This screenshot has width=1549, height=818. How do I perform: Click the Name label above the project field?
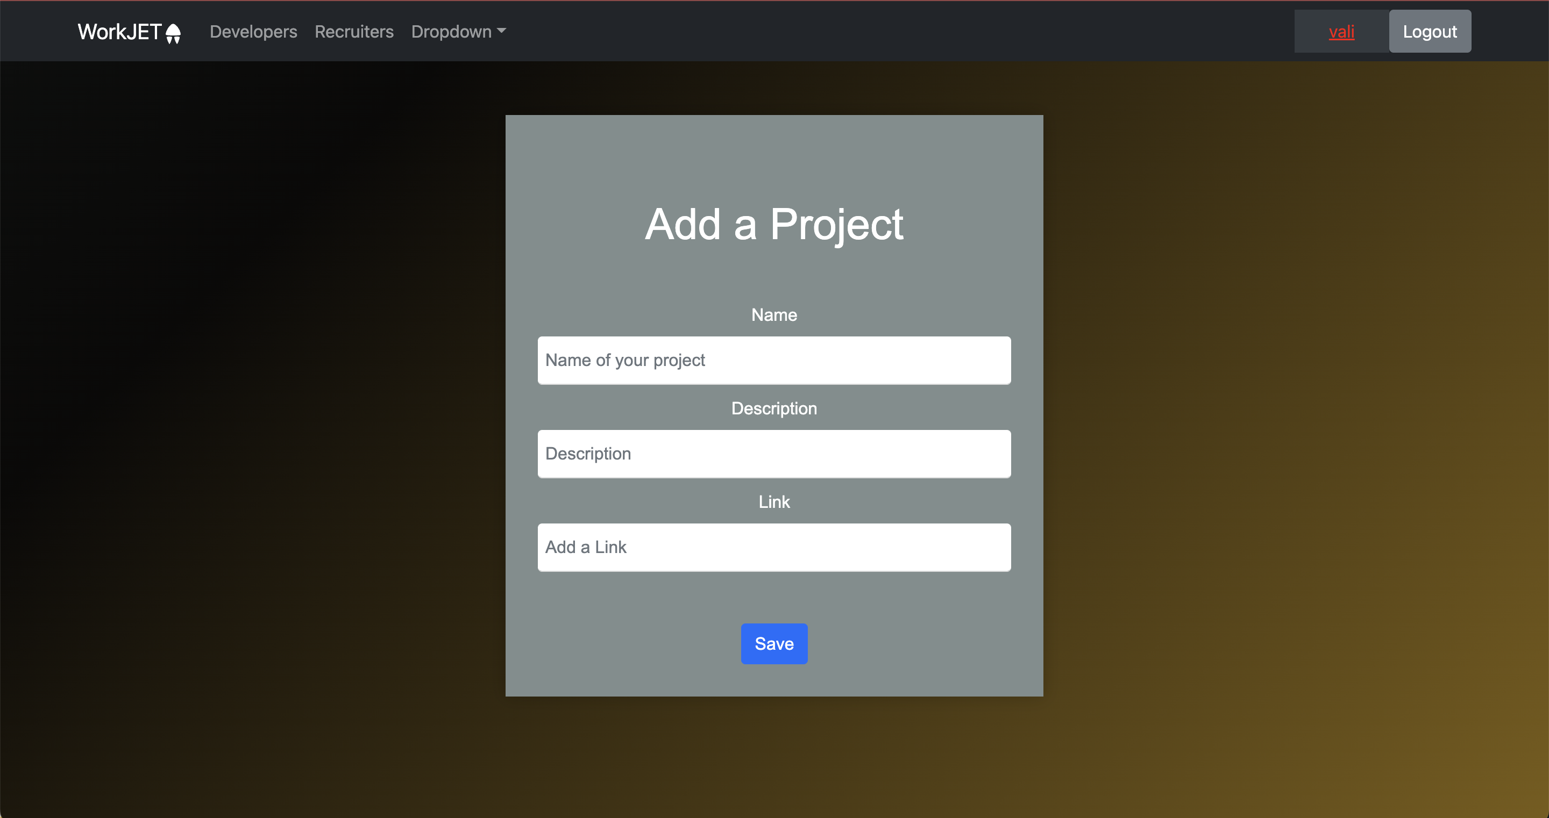tap(774, 314)
